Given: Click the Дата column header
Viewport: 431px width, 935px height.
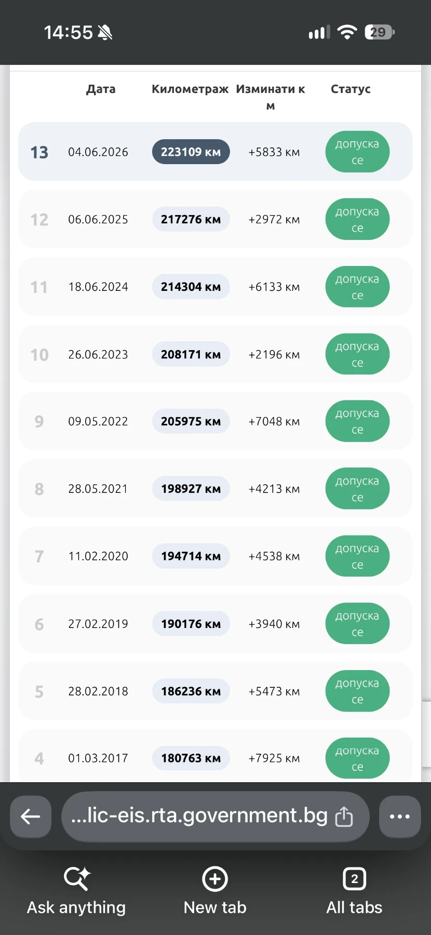Looking at the screenshot, I should pyautogui.click(x=101, y=89).
